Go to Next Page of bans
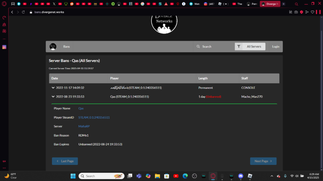The image size is (323, 181). [x=263, y=161]
